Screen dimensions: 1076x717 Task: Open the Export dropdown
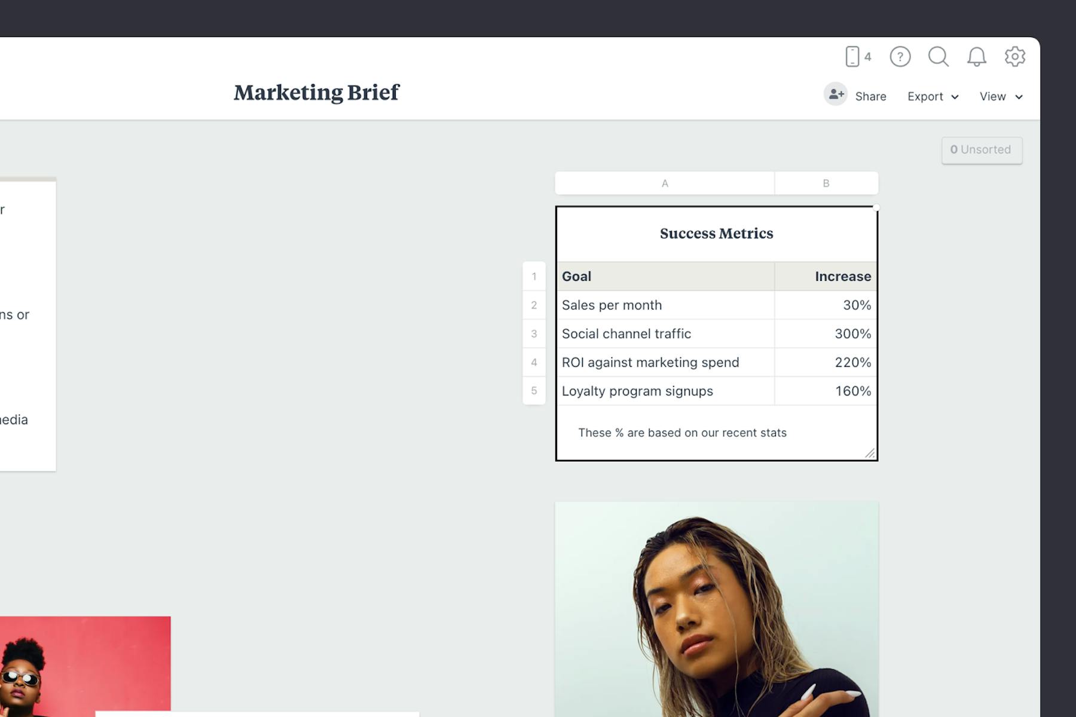click(925, 96)
